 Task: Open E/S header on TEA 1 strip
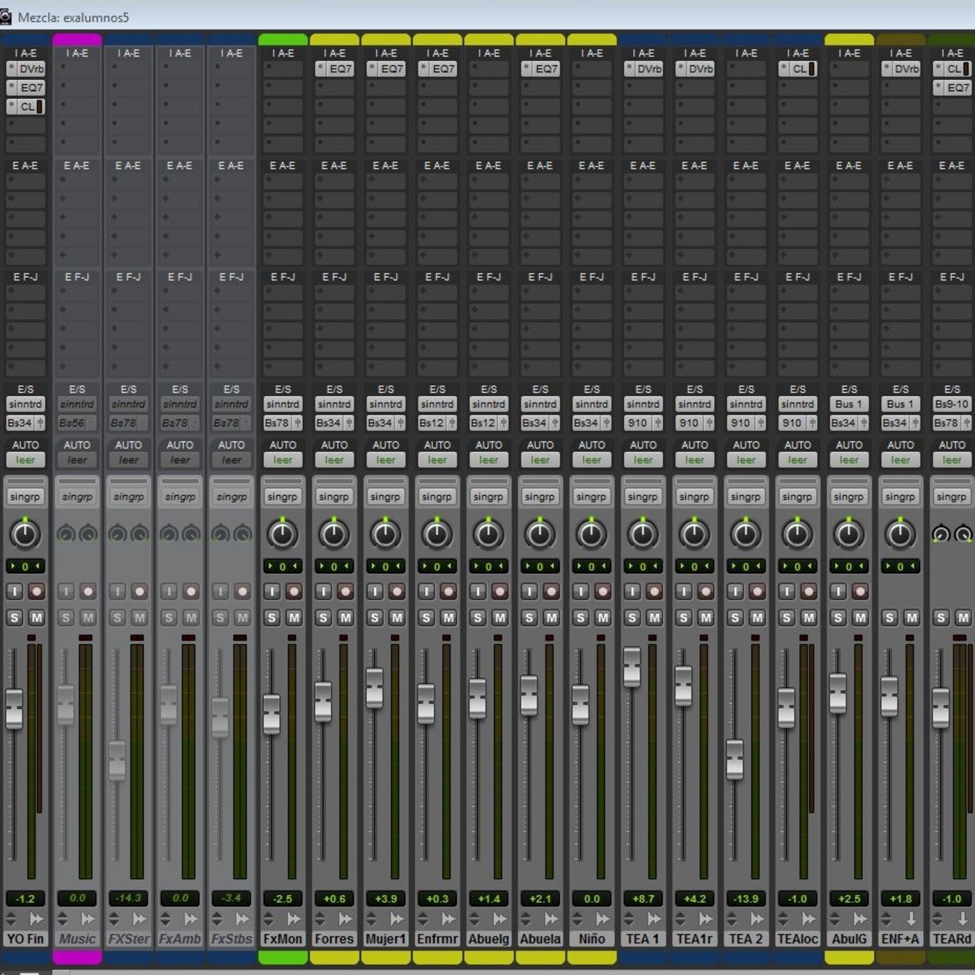(x=643, y=389)
